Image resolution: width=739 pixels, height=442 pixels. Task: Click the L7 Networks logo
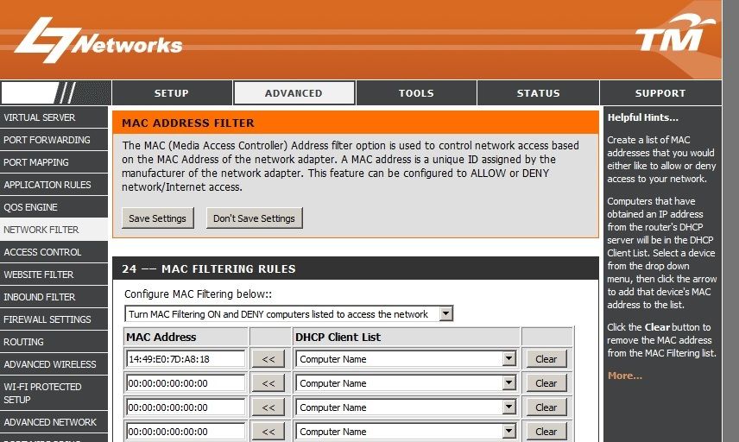(98, 42)
